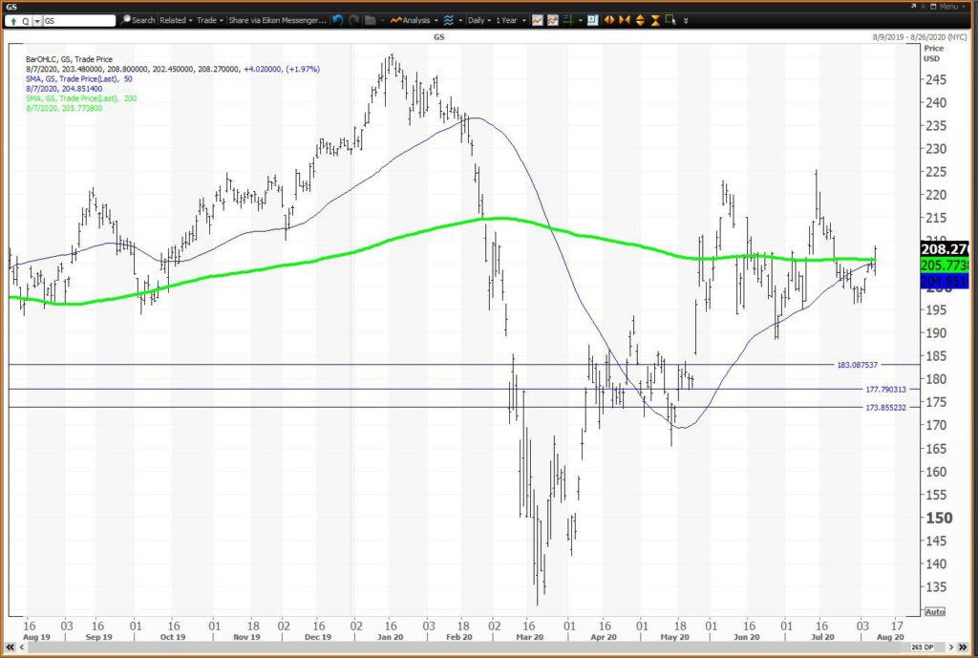The image size is (978, 658).
Task: Toggle Auto scaling on price axis
Action: [x=934, y=612]
